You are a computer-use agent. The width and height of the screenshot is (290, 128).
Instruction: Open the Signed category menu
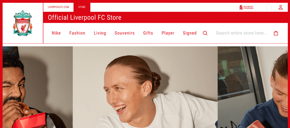190,33
